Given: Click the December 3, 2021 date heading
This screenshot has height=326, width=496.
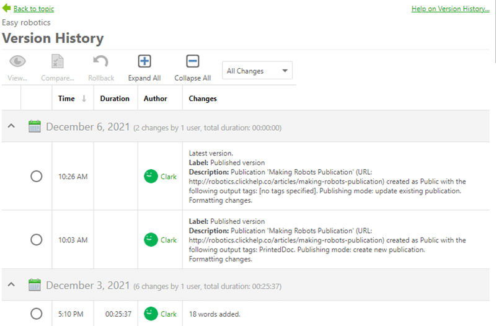Looking at the screenshot, I should tap(88, 285).
